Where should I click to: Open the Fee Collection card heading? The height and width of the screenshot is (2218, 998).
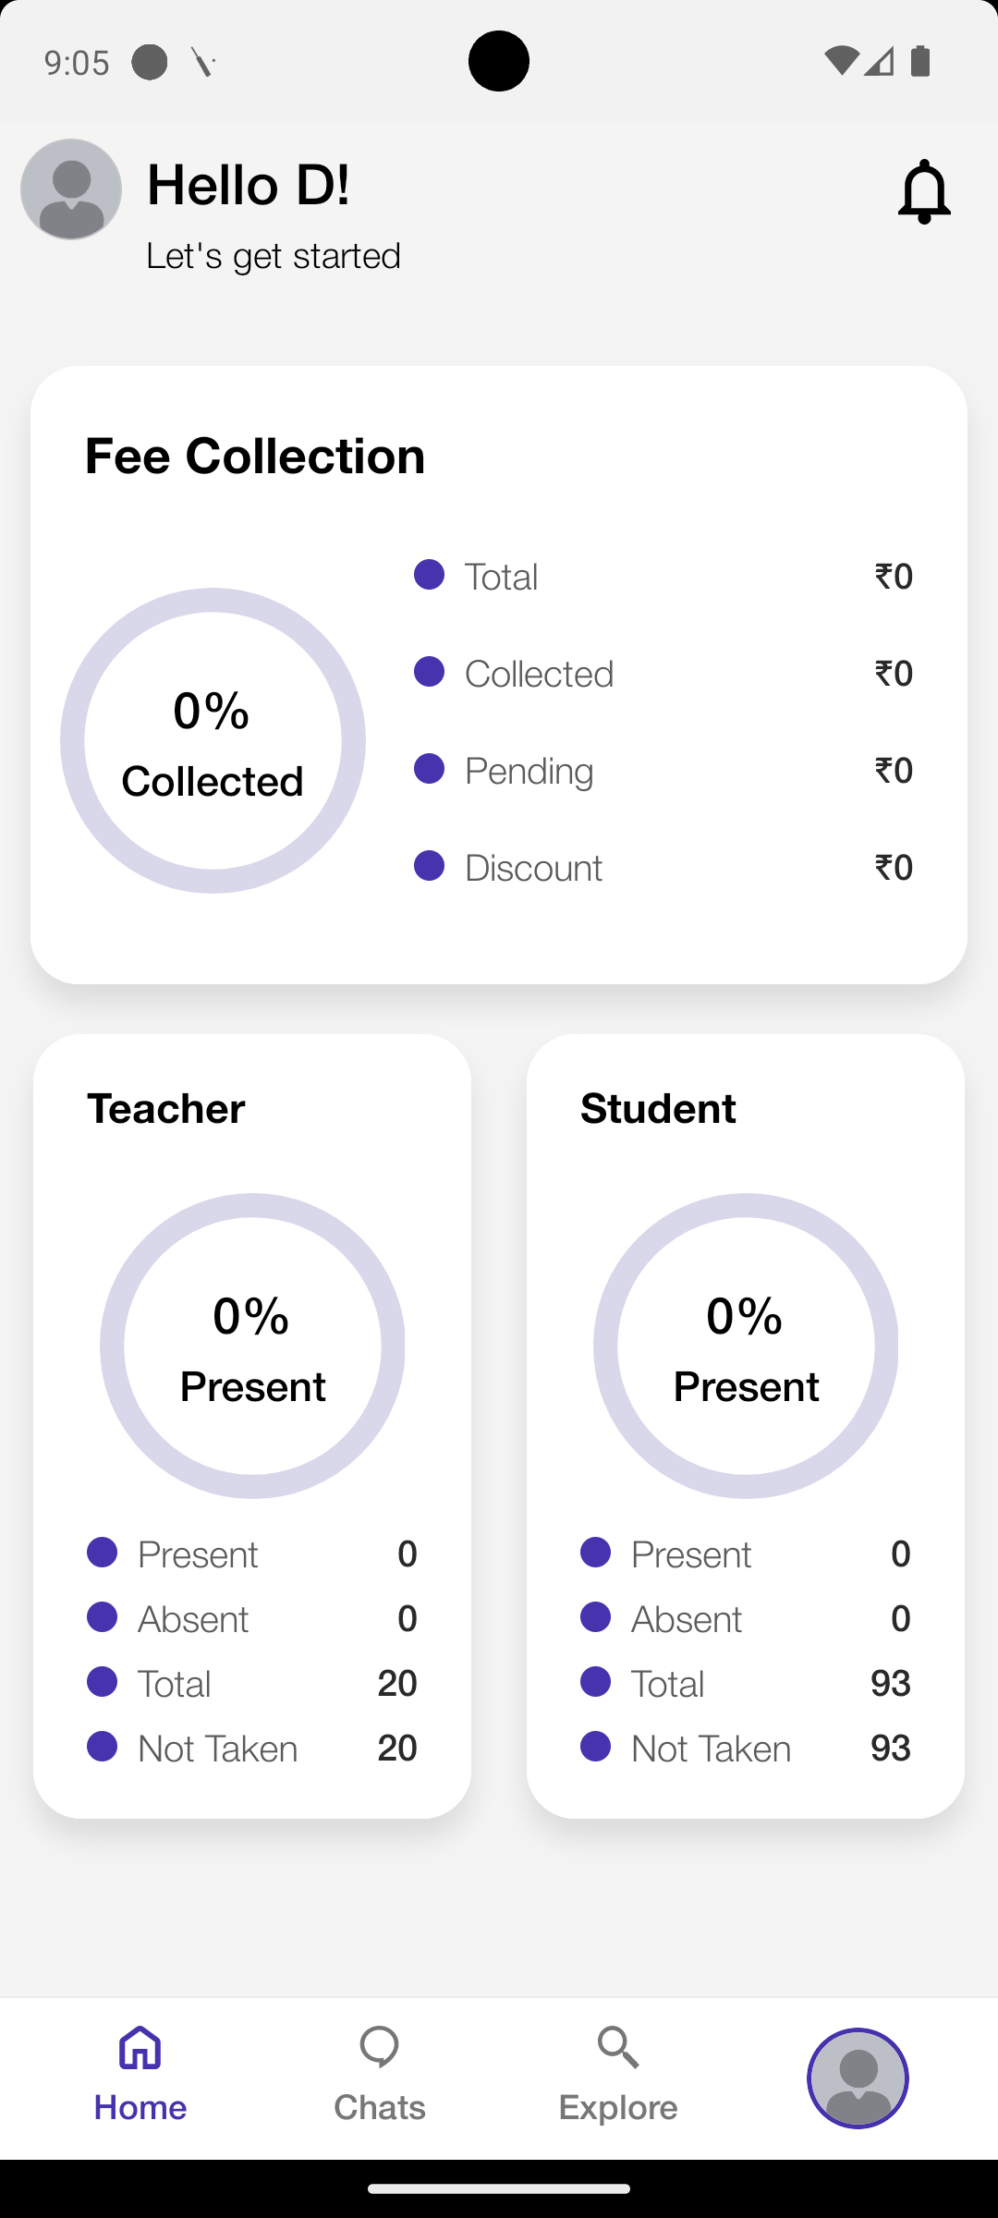click(x=255, y=456)
